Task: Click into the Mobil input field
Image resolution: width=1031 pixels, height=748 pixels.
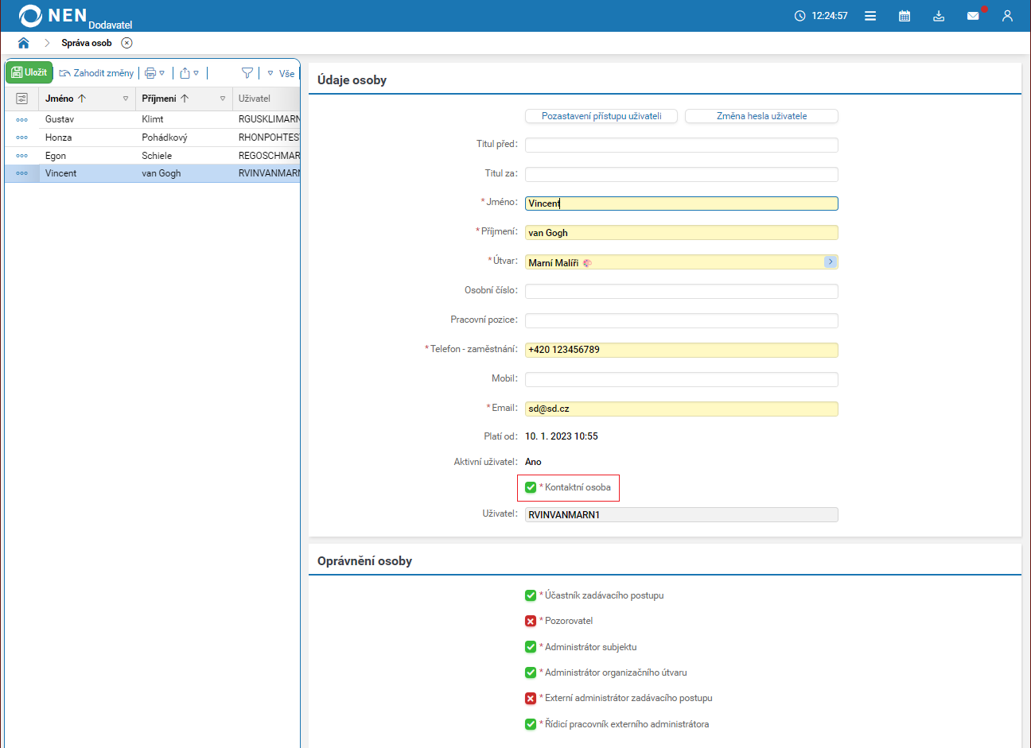Action: [x=681, y=379]
